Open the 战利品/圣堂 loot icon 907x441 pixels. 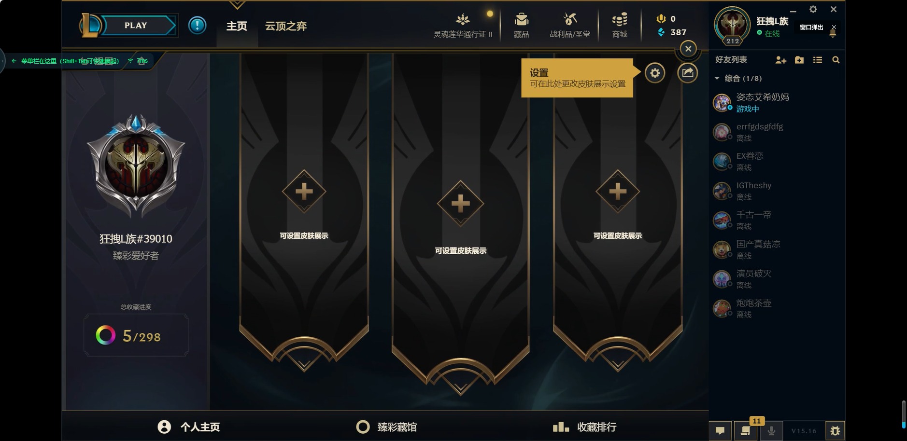coord(570,25)
